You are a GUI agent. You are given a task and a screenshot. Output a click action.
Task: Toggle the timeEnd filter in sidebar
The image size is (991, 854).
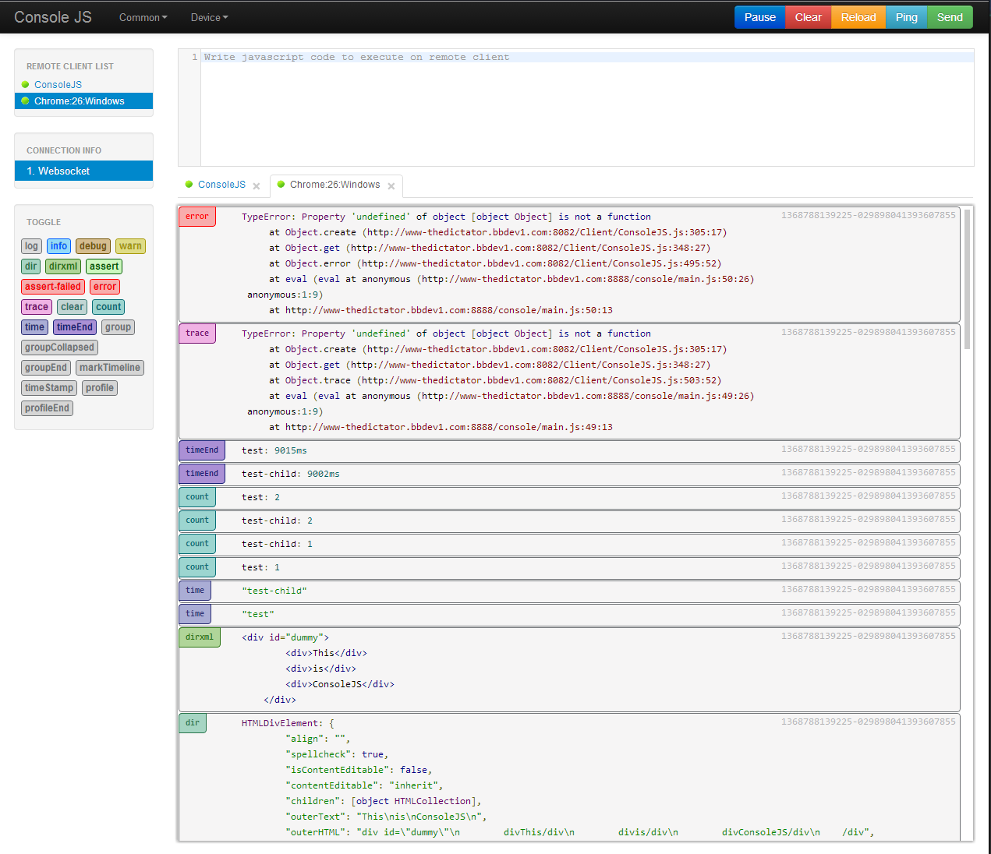[x=75, y=327]
